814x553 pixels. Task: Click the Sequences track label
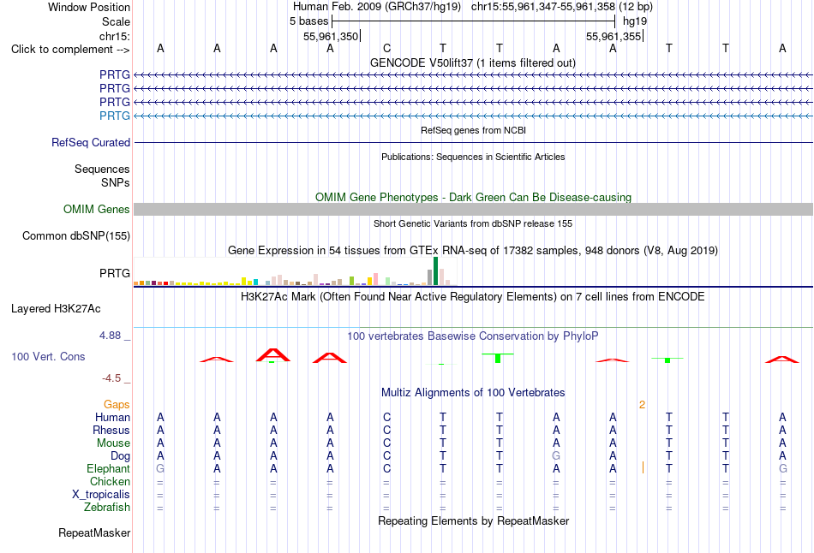(x=102, y=169)
